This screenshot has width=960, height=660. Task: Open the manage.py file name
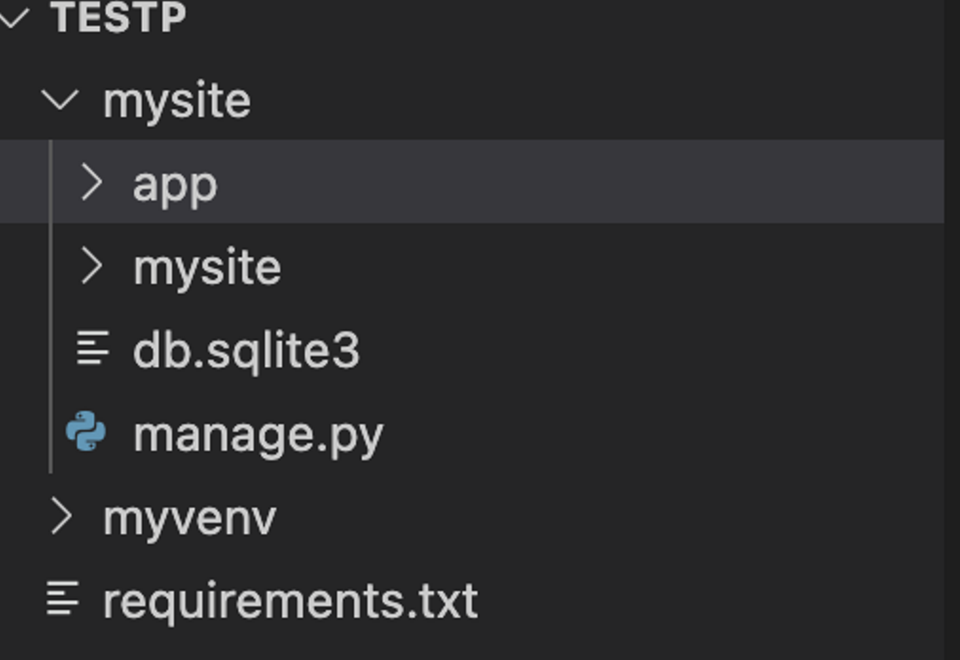(x=258, y=435)
